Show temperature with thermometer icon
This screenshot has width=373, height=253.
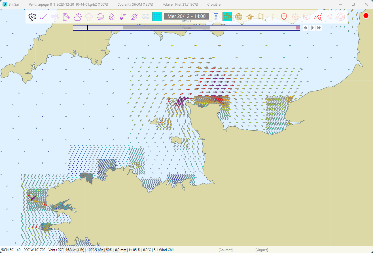pyautogui.click(x=123, y=17)
